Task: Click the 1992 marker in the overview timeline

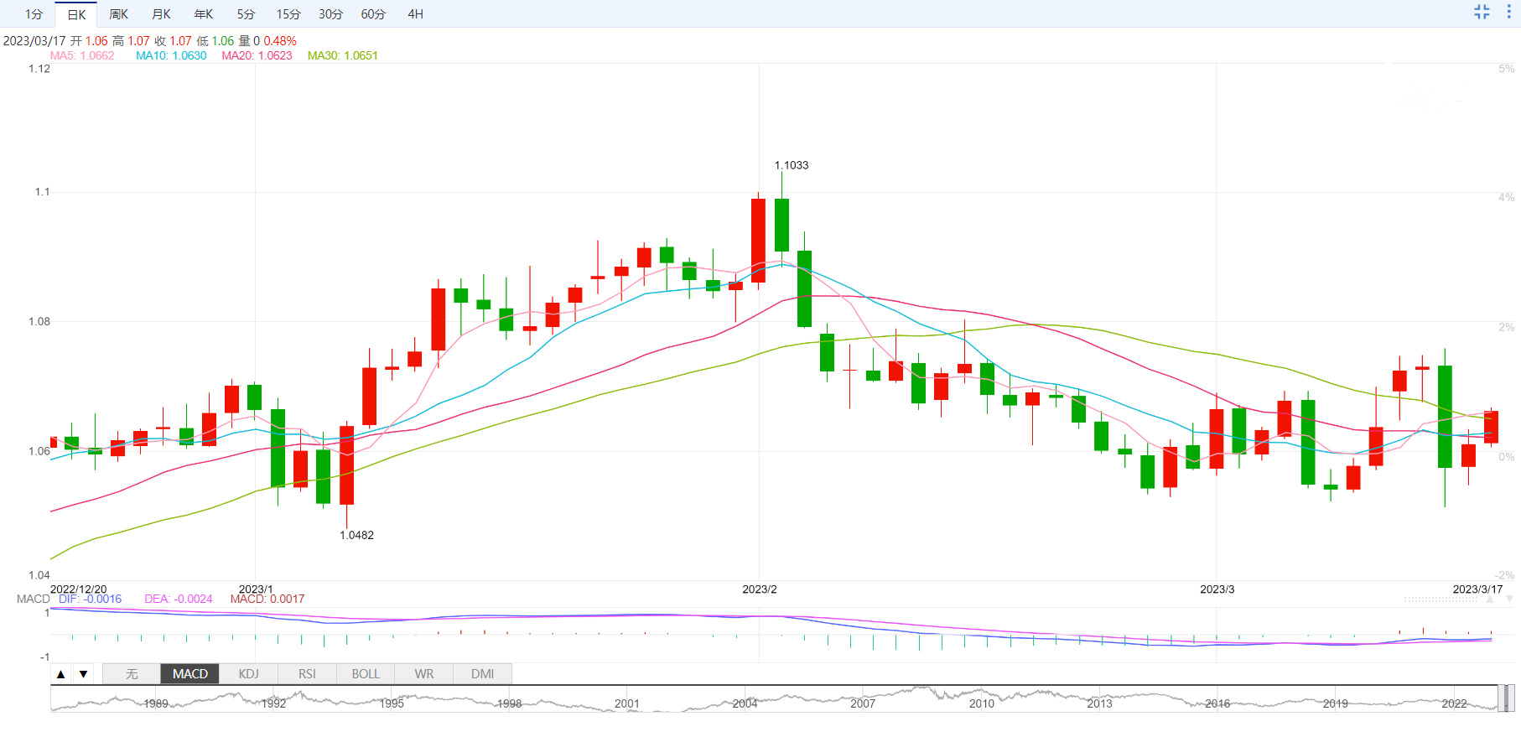Action: tap(273, 703)
